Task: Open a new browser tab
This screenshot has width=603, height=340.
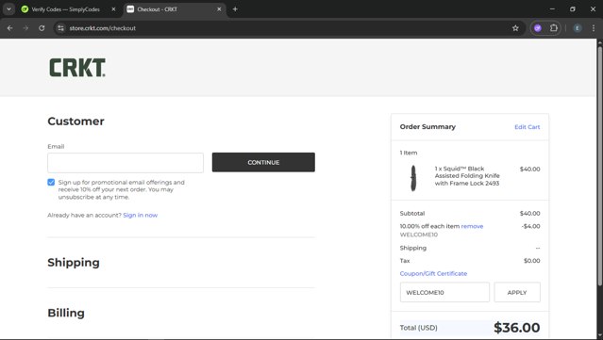Action: pyautogui.click(x=235, y=9)
